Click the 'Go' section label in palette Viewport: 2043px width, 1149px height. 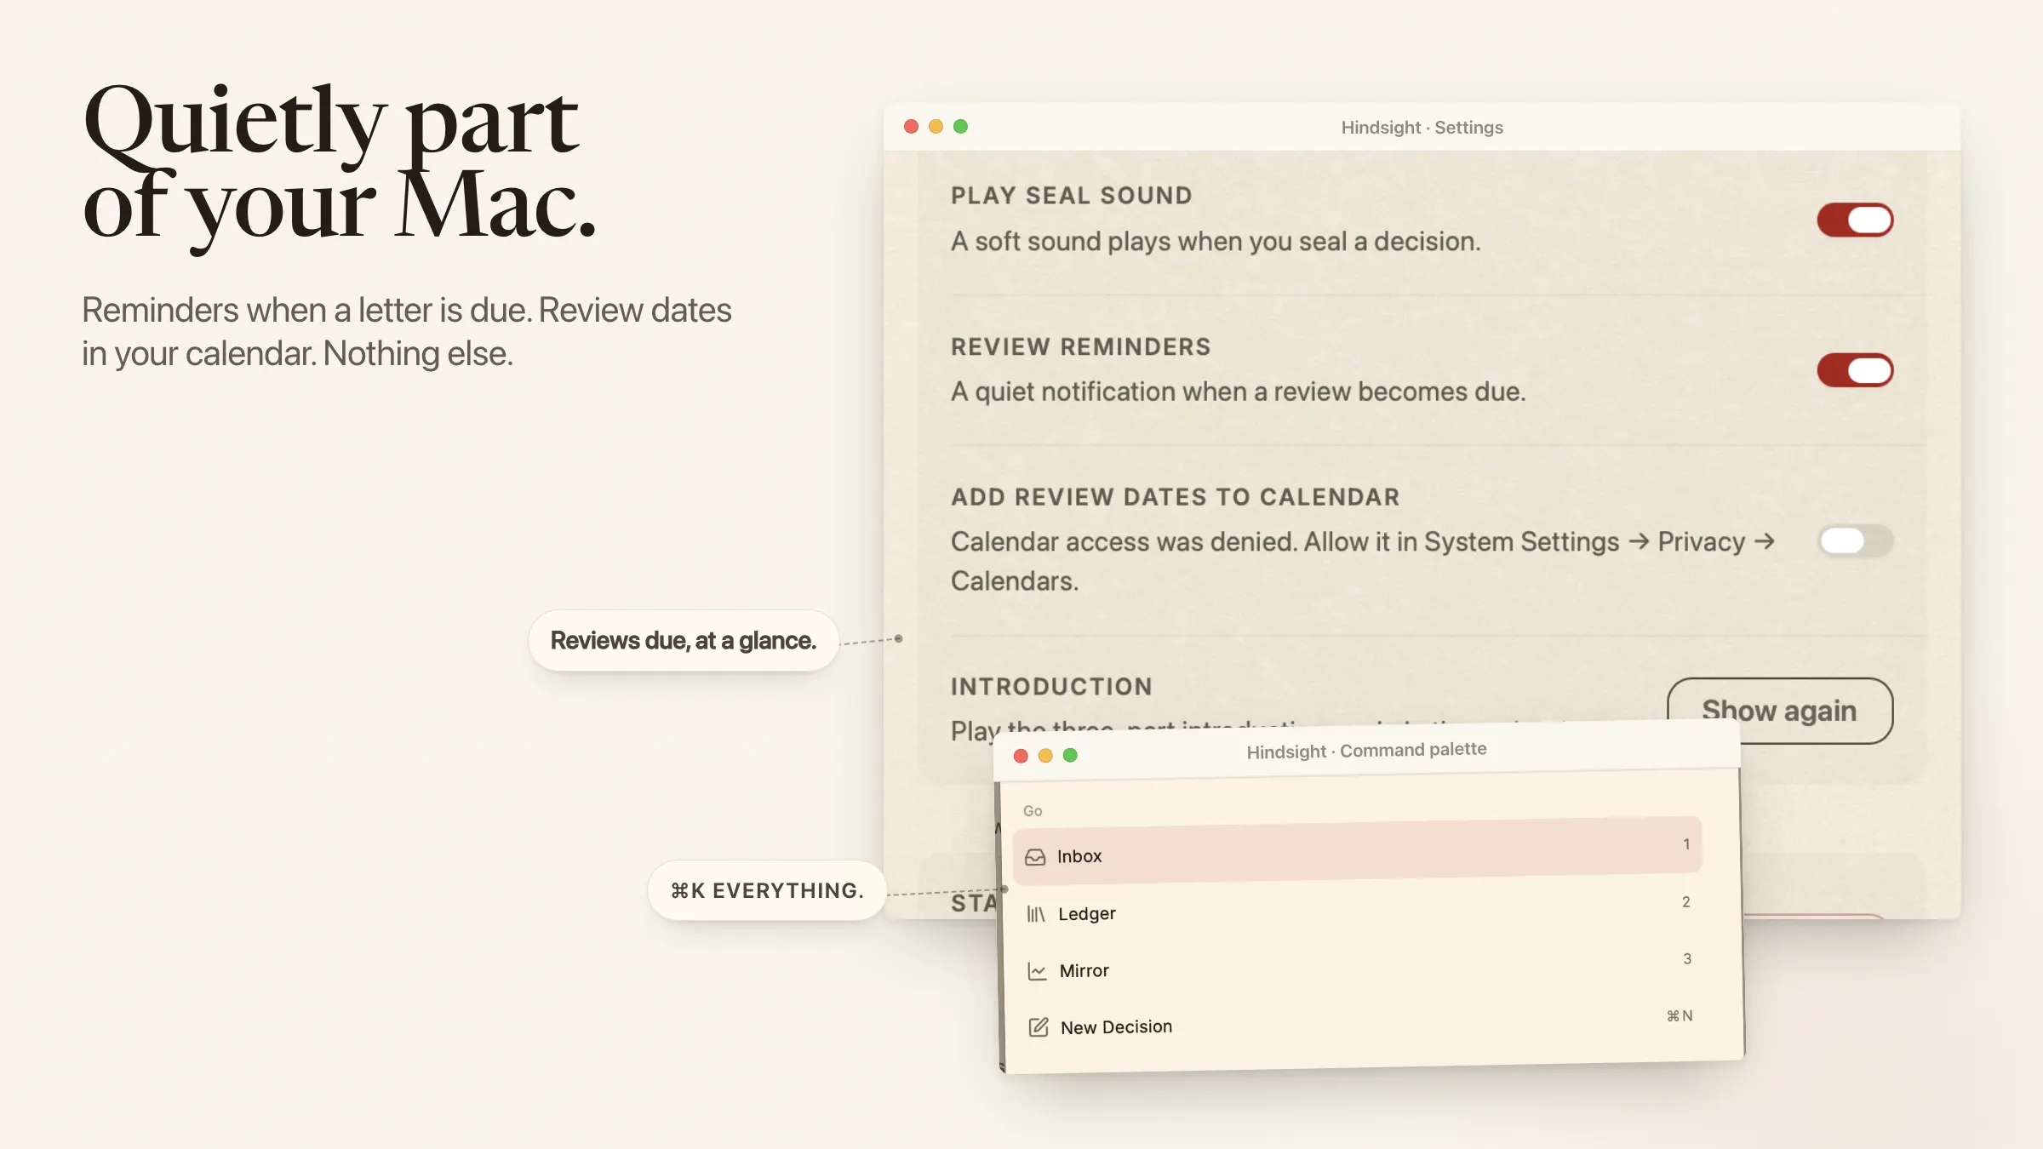1033,811
